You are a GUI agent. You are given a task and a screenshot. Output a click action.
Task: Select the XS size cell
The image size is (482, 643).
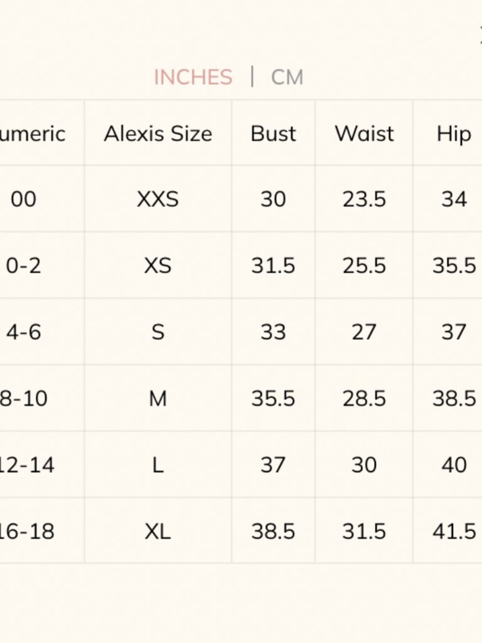click(158, 265)
